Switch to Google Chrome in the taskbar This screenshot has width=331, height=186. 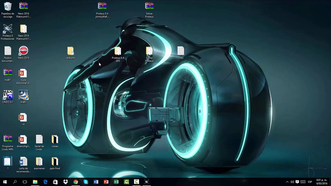click(x=76, y=182)
